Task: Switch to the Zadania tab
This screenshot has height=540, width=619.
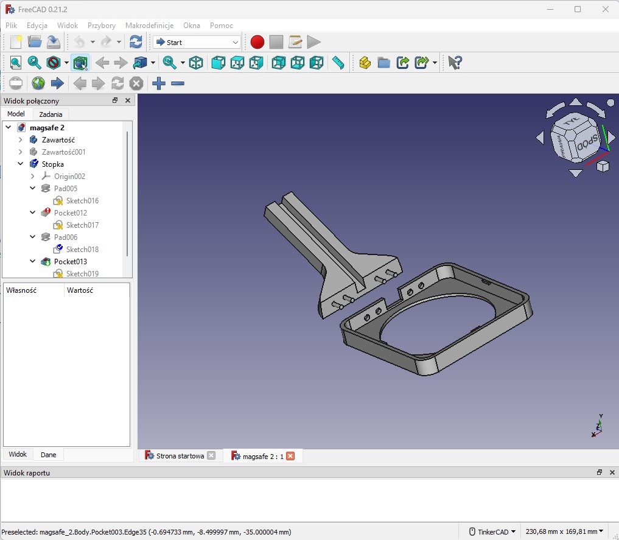Action: (x=51, y=114)
